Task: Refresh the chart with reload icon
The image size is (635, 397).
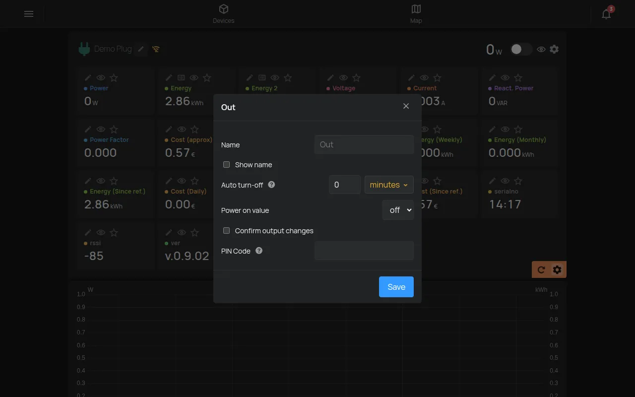Action: (x=541, y=269)
